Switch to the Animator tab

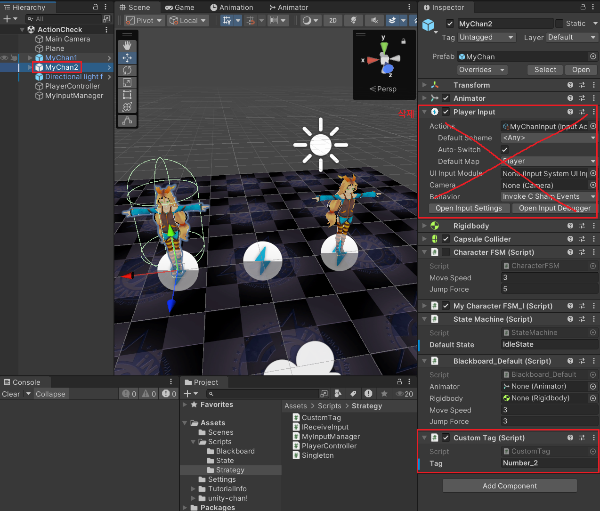pos(288,7)
